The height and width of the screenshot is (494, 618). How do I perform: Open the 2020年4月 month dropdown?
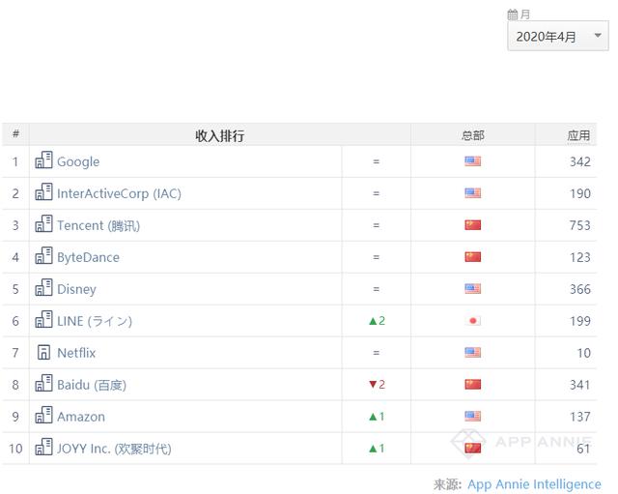pyautogui.click(x=557, y=36)
